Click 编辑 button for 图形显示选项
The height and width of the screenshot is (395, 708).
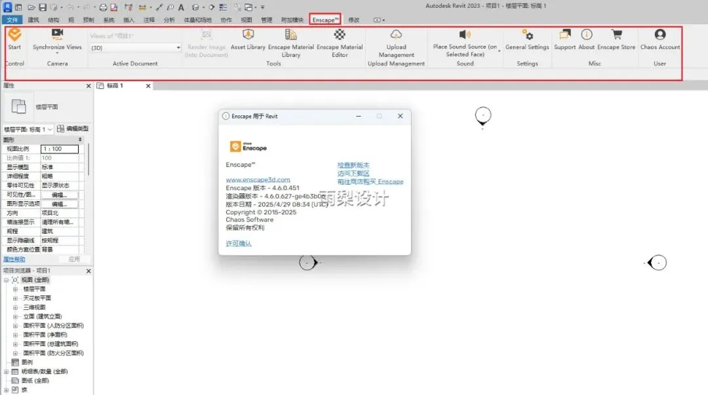(x=60, y=204)
